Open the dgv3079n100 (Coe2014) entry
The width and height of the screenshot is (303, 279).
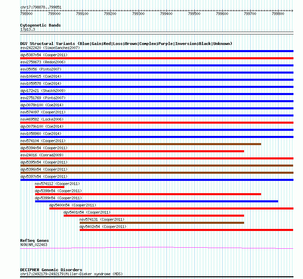pos(42,126)
